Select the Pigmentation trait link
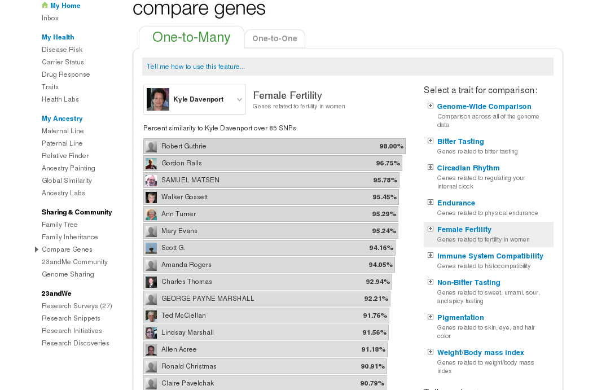Viewport: 606px width, 390px height. (460, 317)
